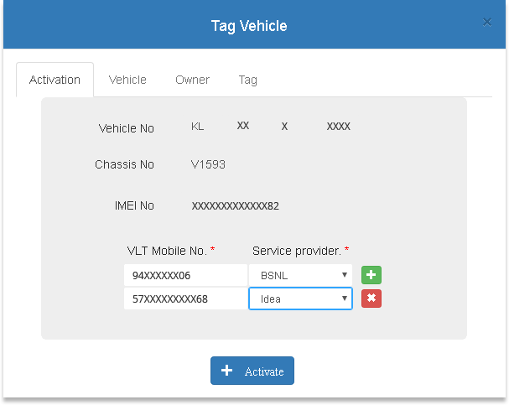Click IMEI value XXXXXXXXXXXXX82
The width and height of the screenshot is (509, 405).
pos(236,205)
